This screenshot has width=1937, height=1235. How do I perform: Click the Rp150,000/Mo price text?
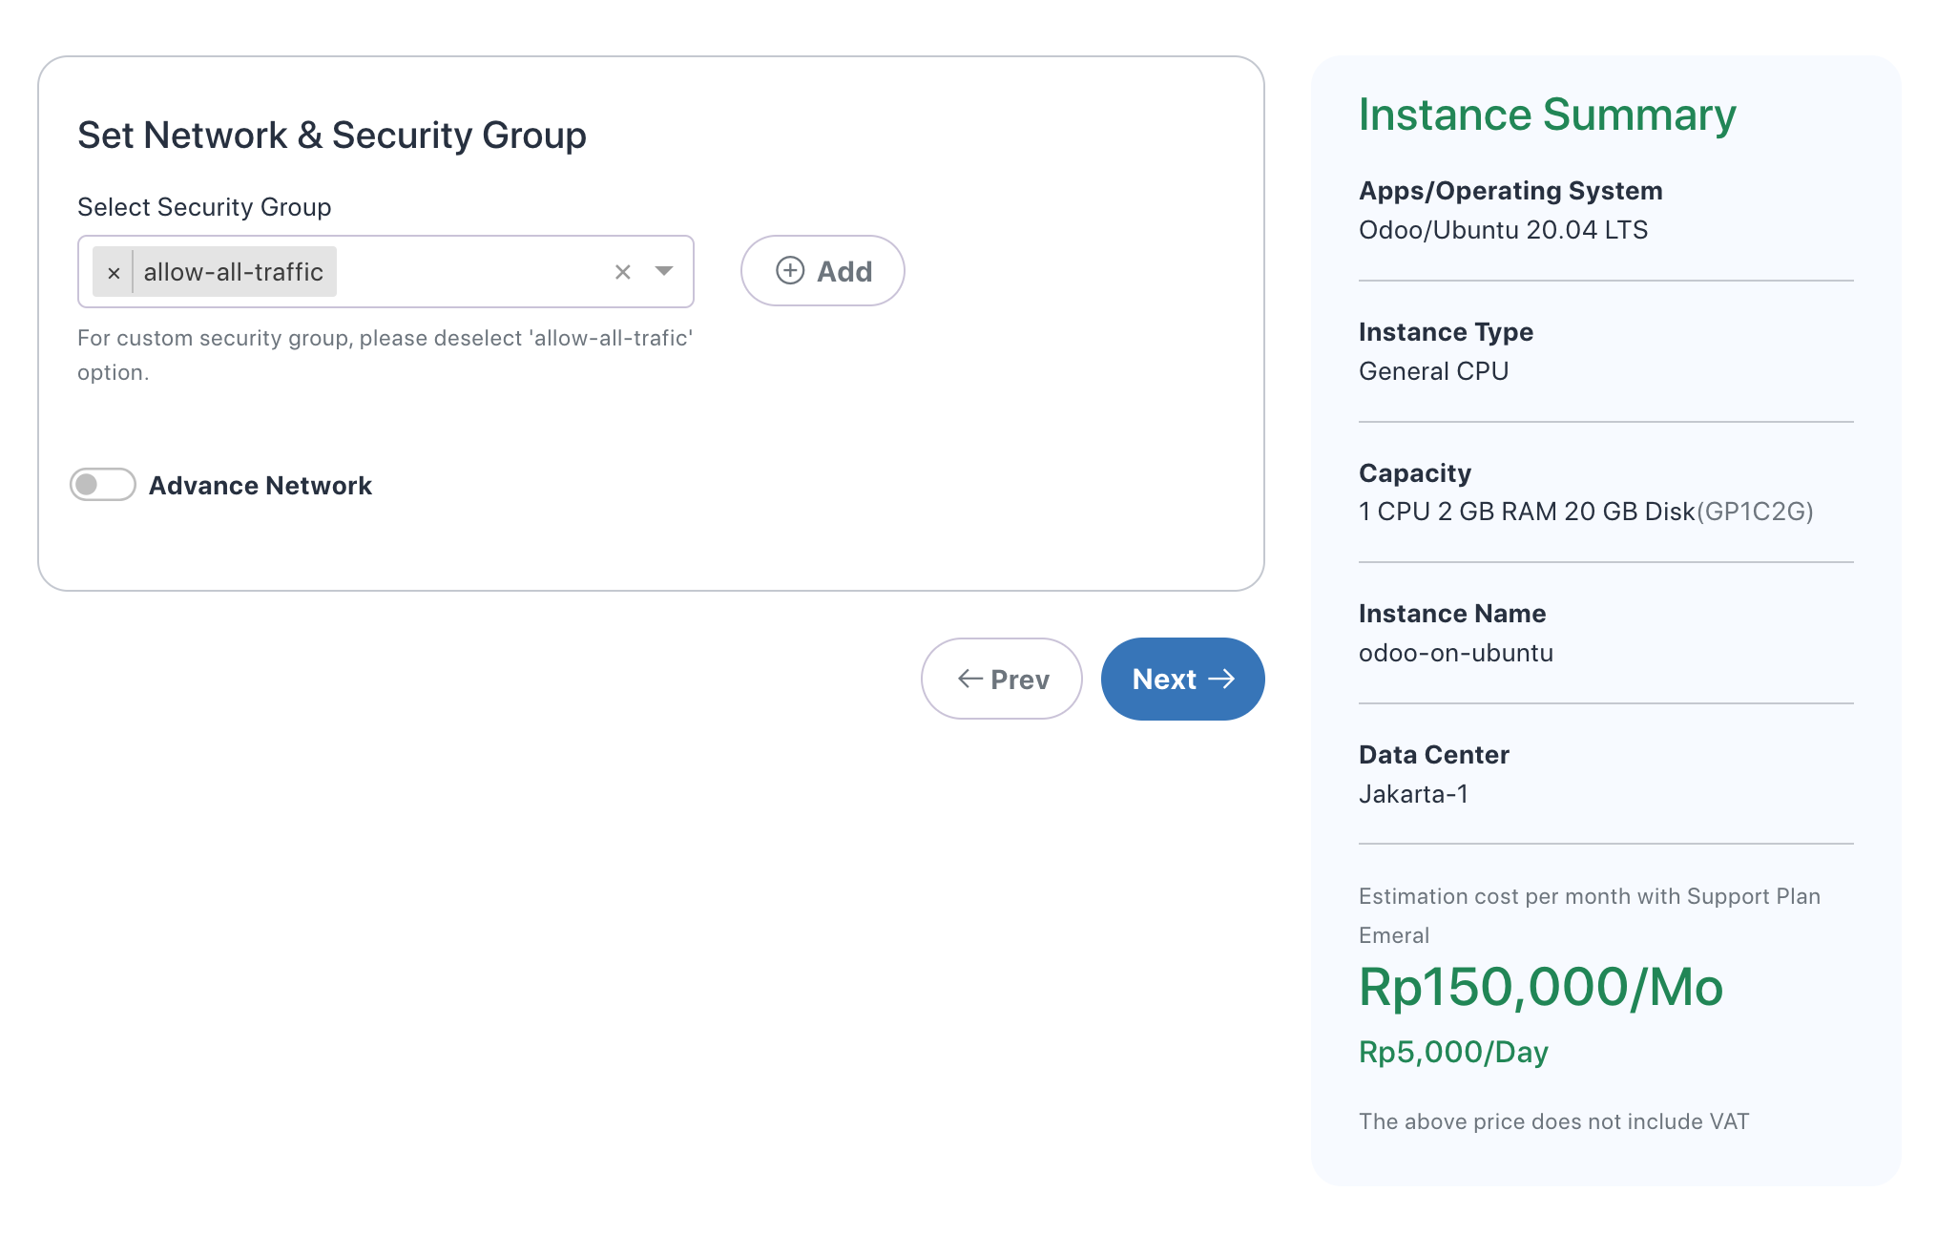tap(1540, 988)
